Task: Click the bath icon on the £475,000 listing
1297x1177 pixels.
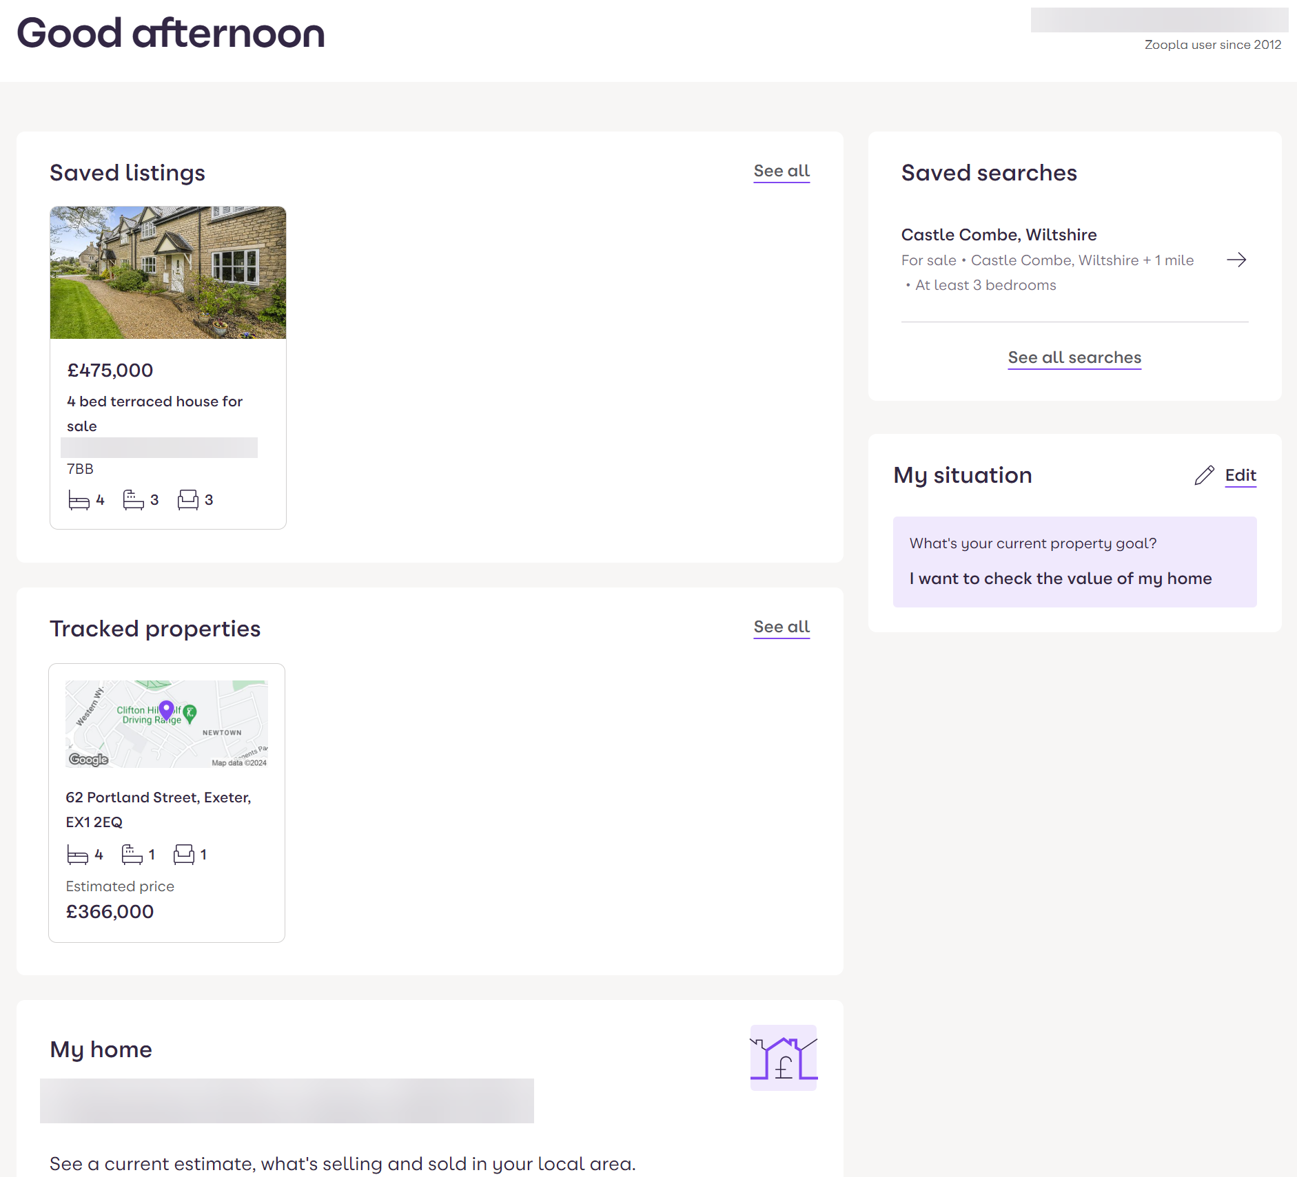Action: 133,500
